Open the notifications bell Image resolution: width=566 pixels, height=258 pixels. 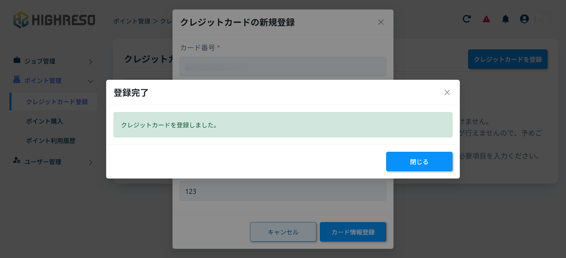(x=505, y=19)
